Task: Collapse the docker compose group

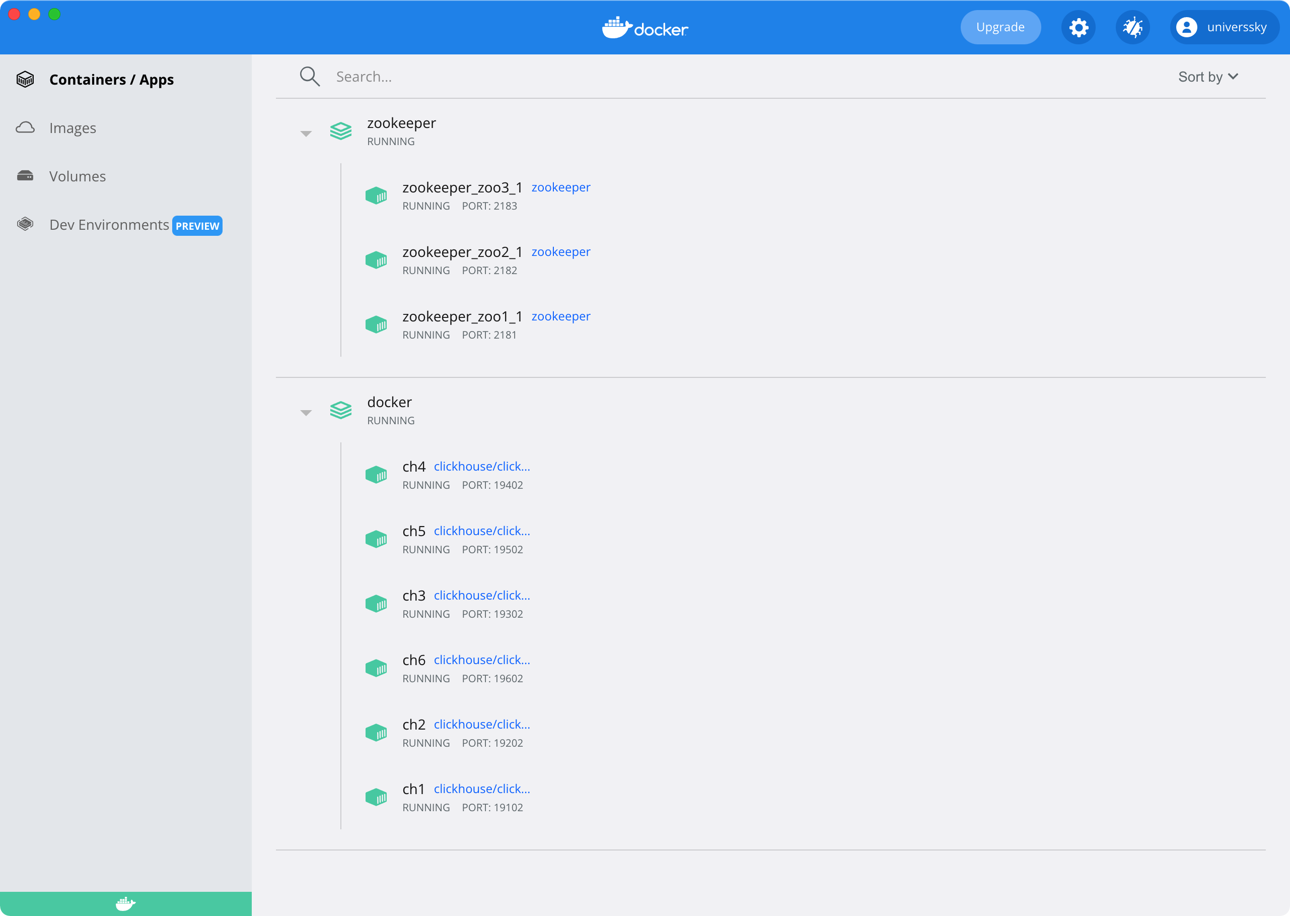Action: (x=306, y=412)
